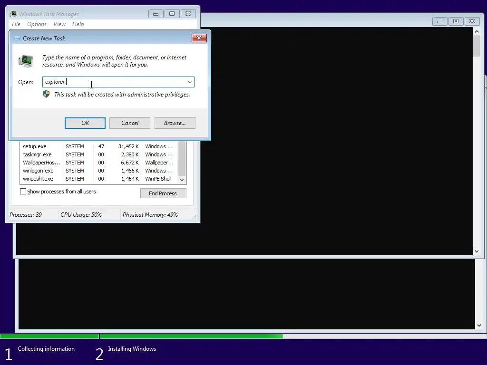Close the black console window
The image size is (487, 365).
tap(472, 21)
